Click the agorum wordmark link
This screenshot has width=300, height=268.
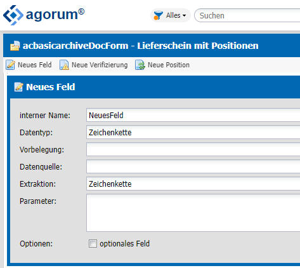pos(55,15)
